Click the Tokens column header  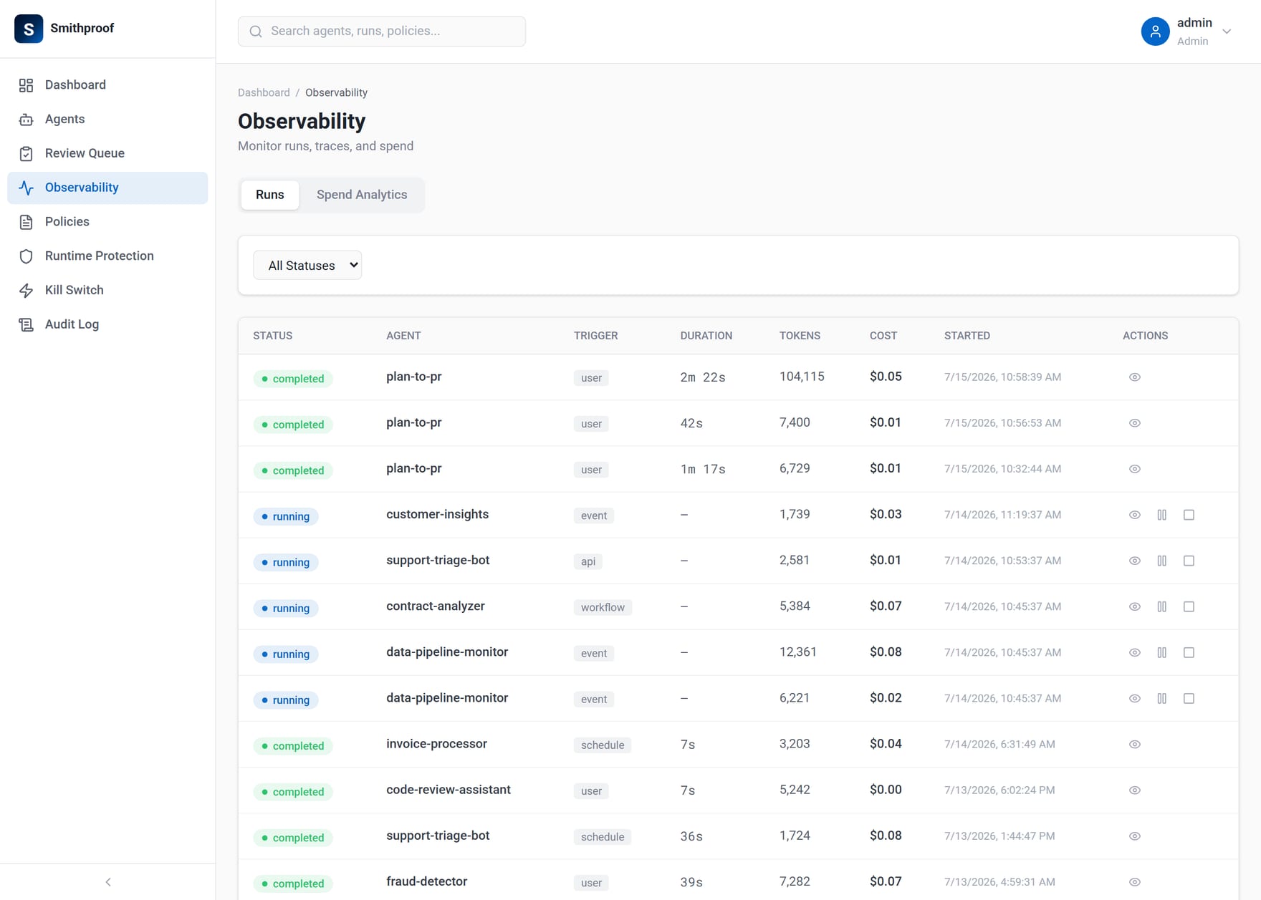point(800,336)
